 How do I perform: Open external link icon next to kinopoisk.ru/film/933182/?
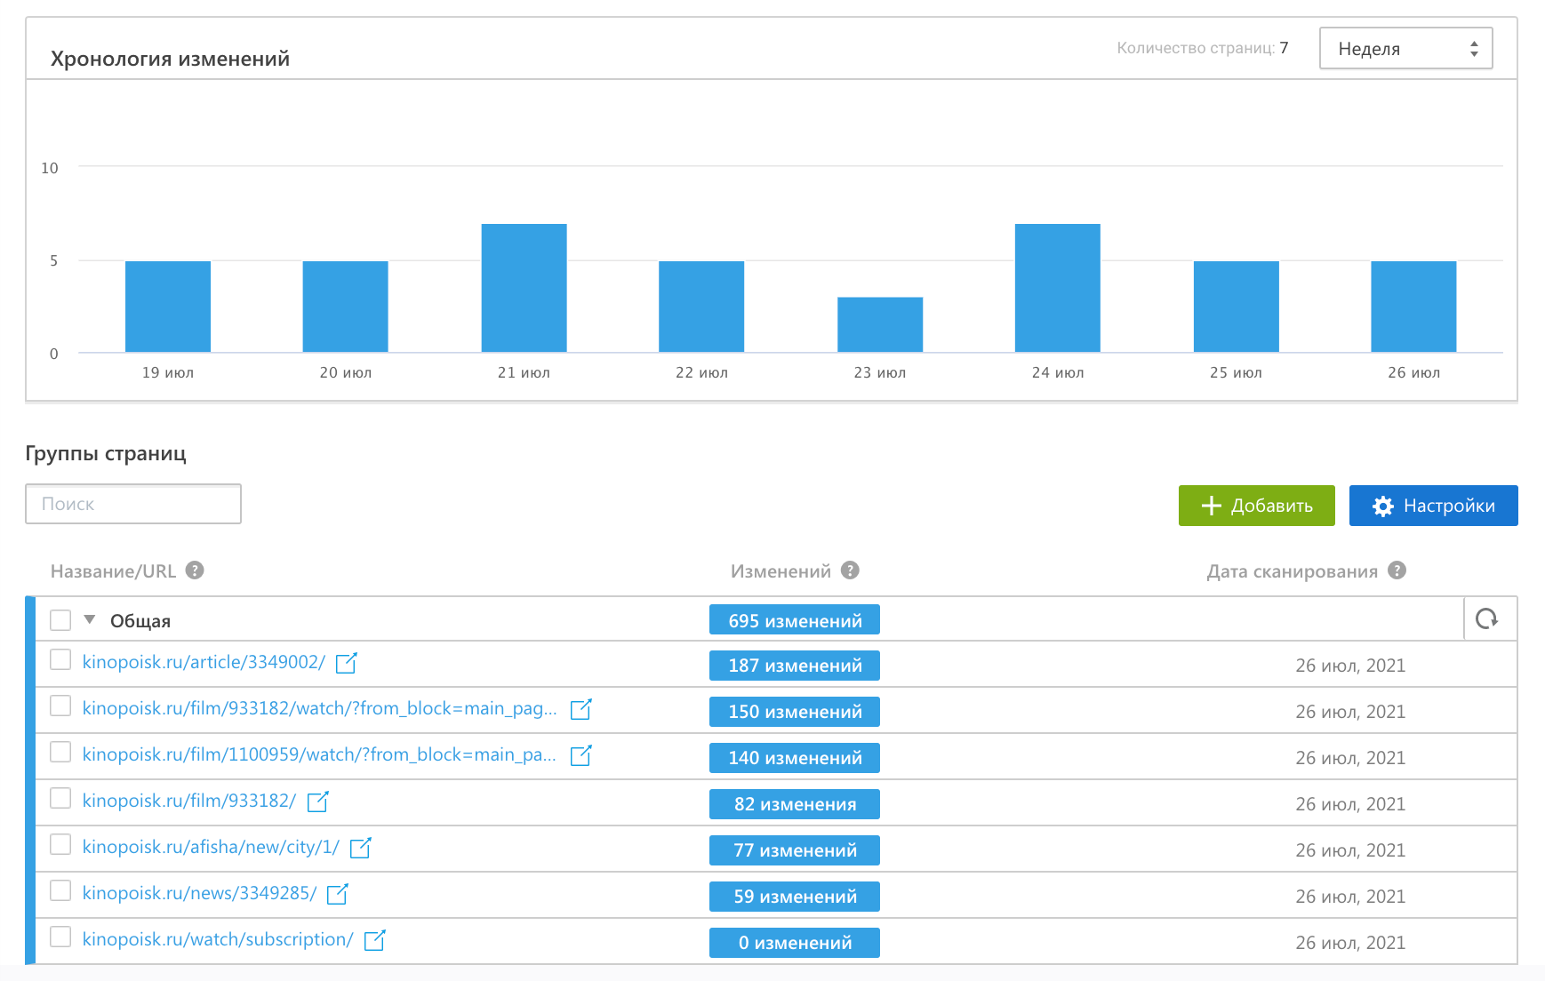click(x=318, y=802)
